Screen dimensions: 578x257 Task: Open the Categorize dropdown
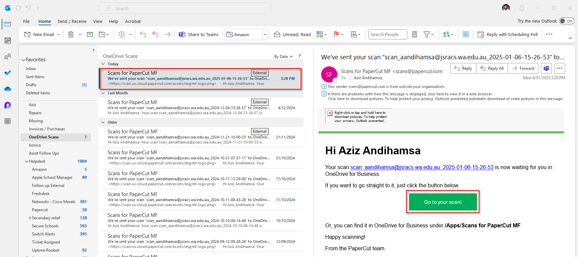tap(322, 34)
